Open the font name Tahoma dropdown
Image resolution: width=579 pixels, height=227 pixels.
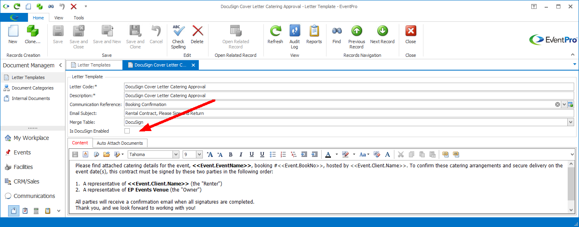[176, 154]
